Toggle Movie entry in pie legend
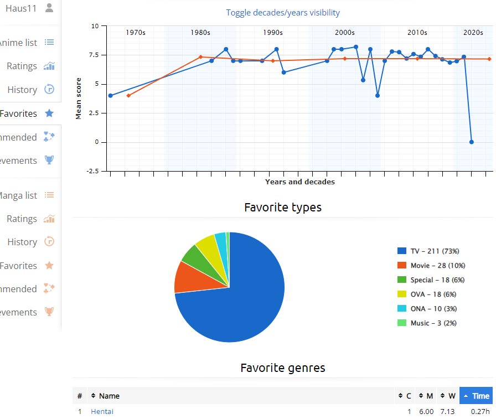The image size is (496, 419). pos(431,265)
